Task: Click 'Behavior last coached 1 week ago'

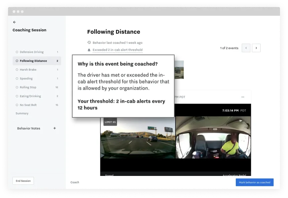Action: coord(117,42)
